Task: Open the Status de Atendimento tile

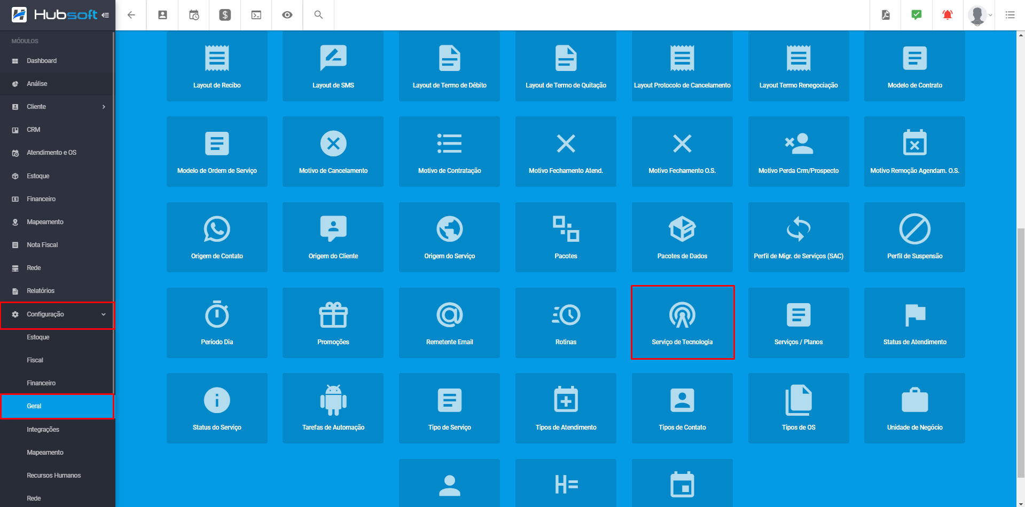Action: pos(915,323)
